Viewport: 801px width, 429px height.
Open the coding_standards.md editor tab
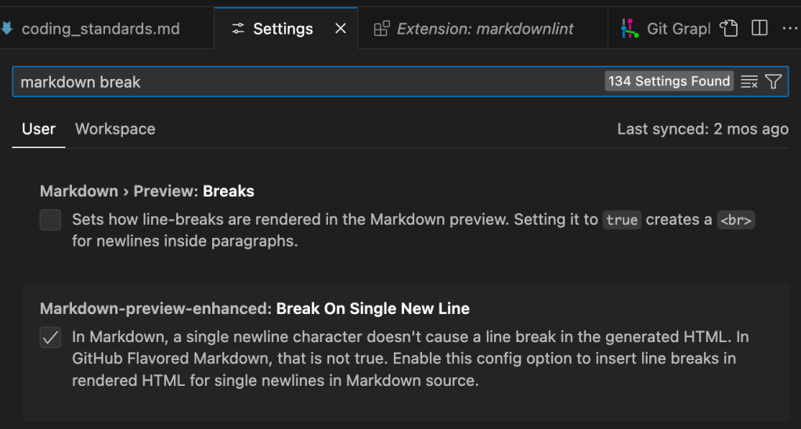pos(100,29)
